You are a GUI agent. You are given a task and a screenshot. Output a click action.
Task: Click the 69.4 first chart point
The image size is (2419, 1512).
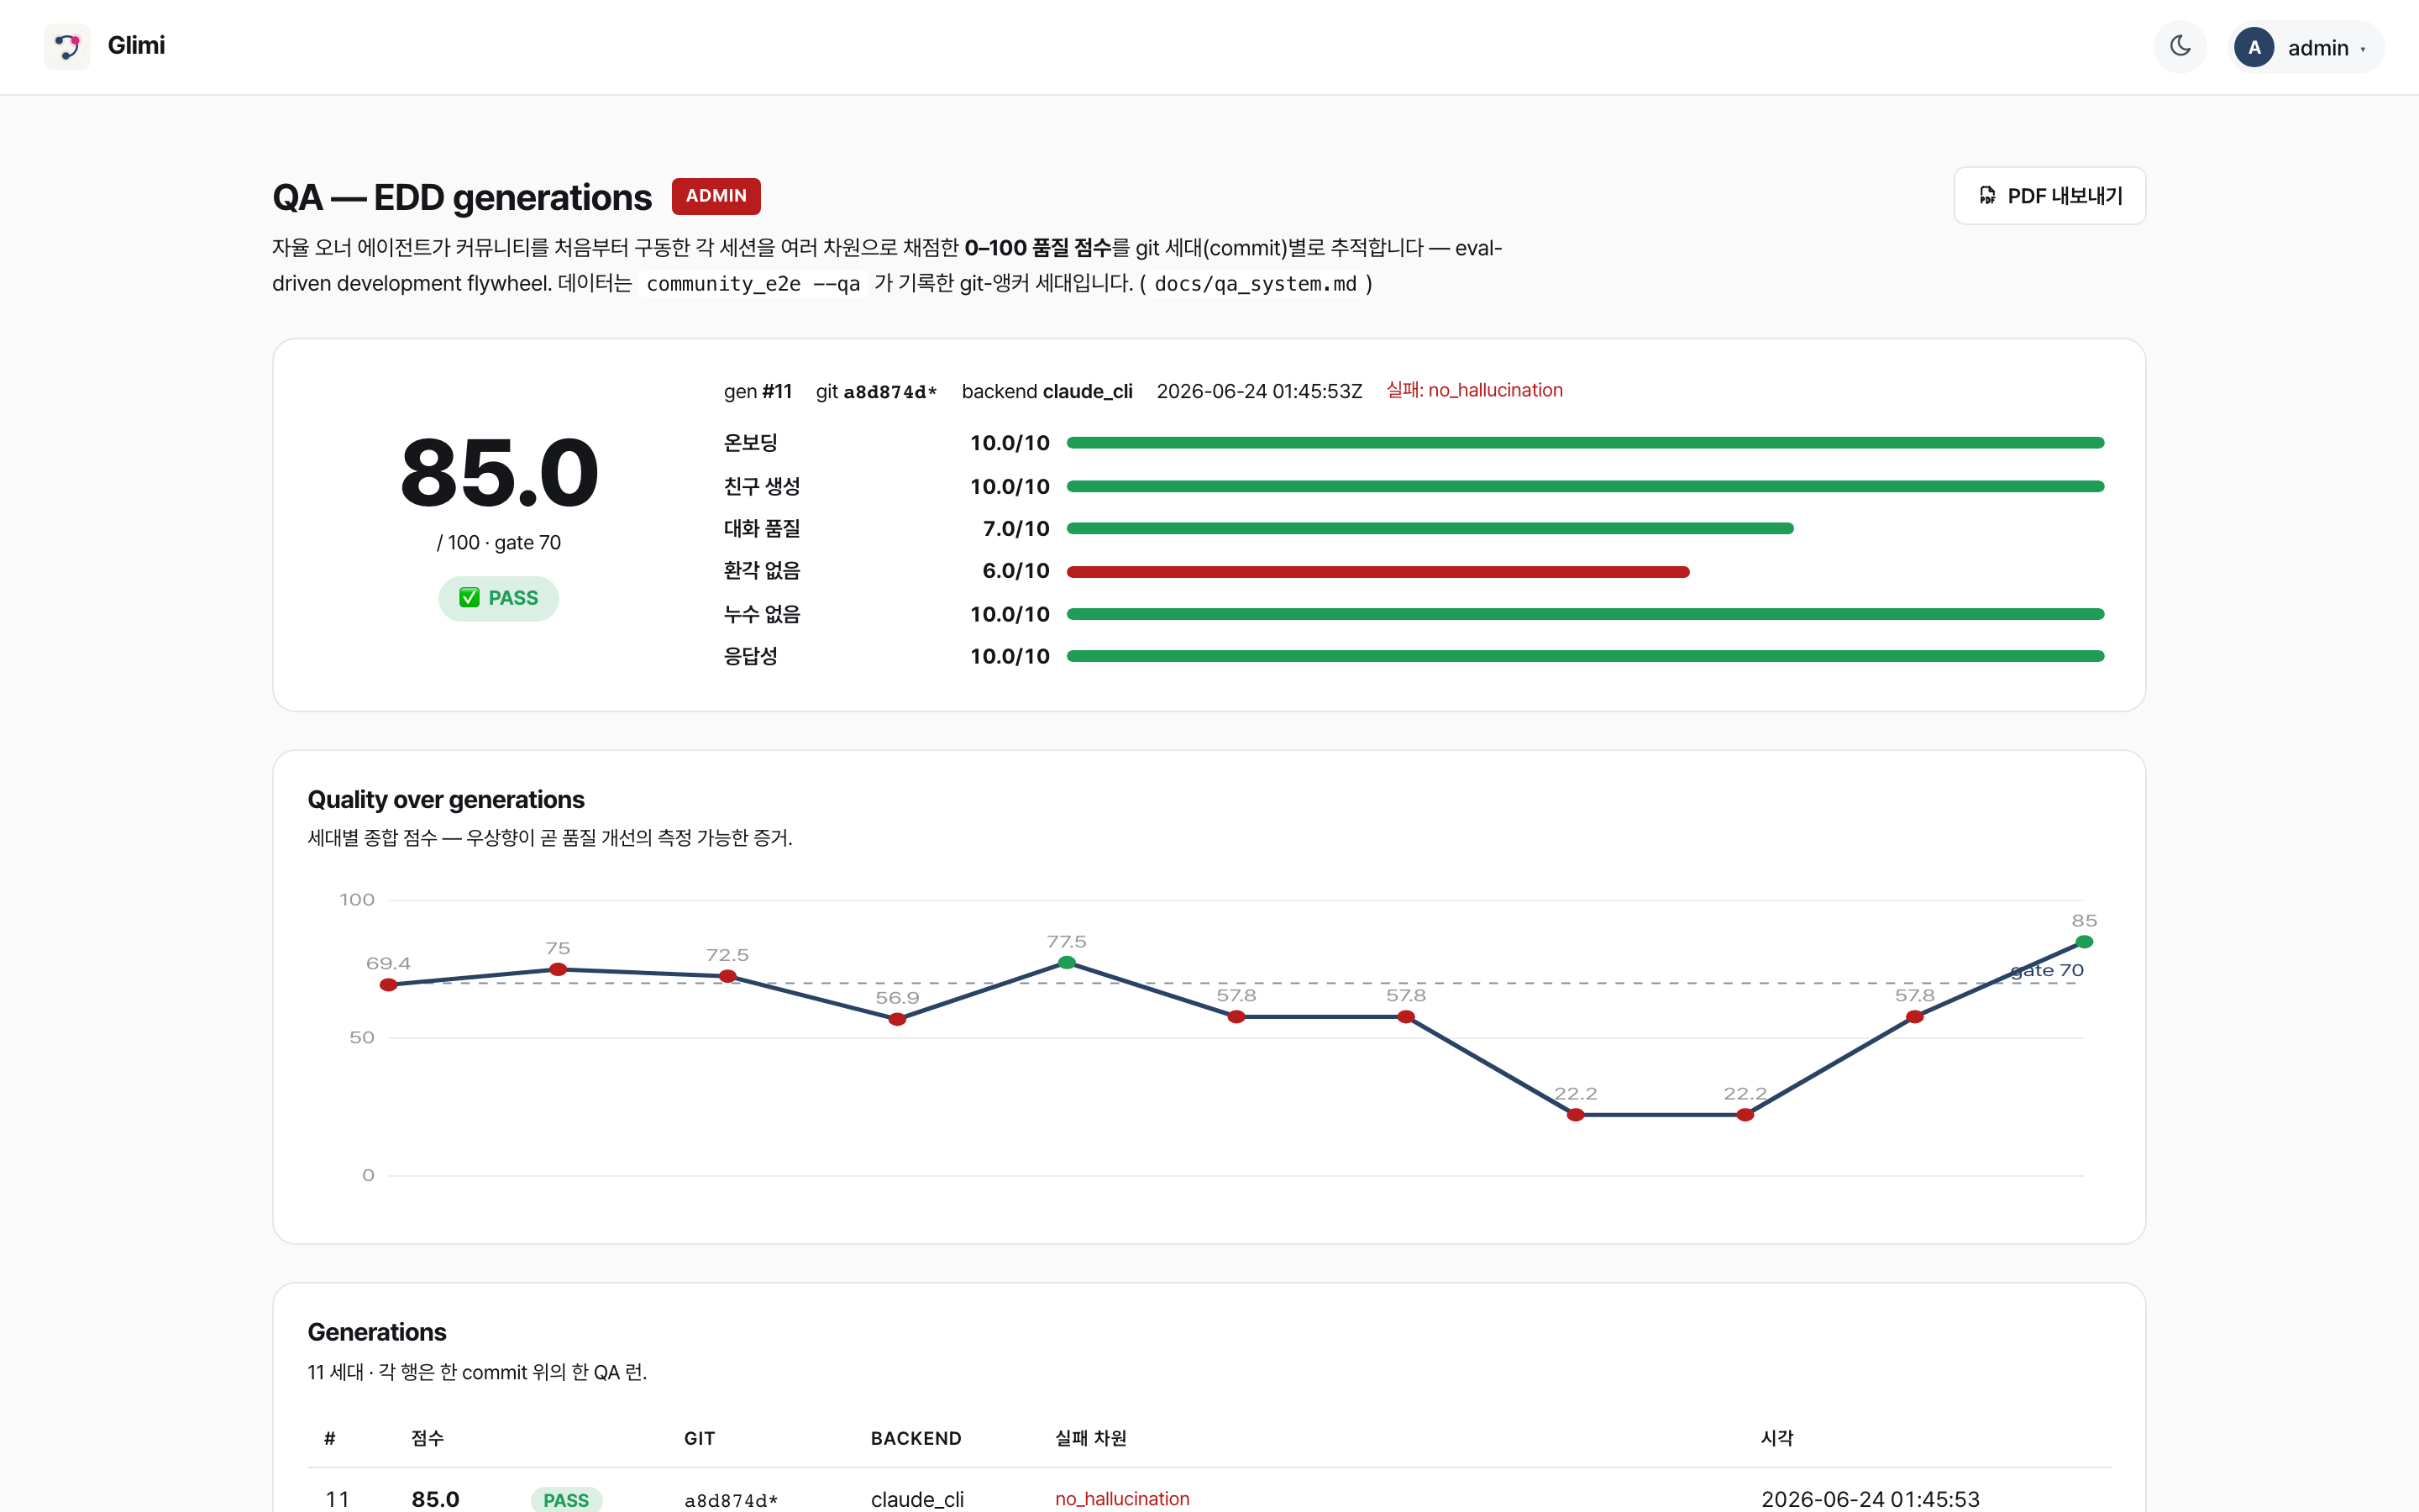pyautogui.click(x=389, y=985)
